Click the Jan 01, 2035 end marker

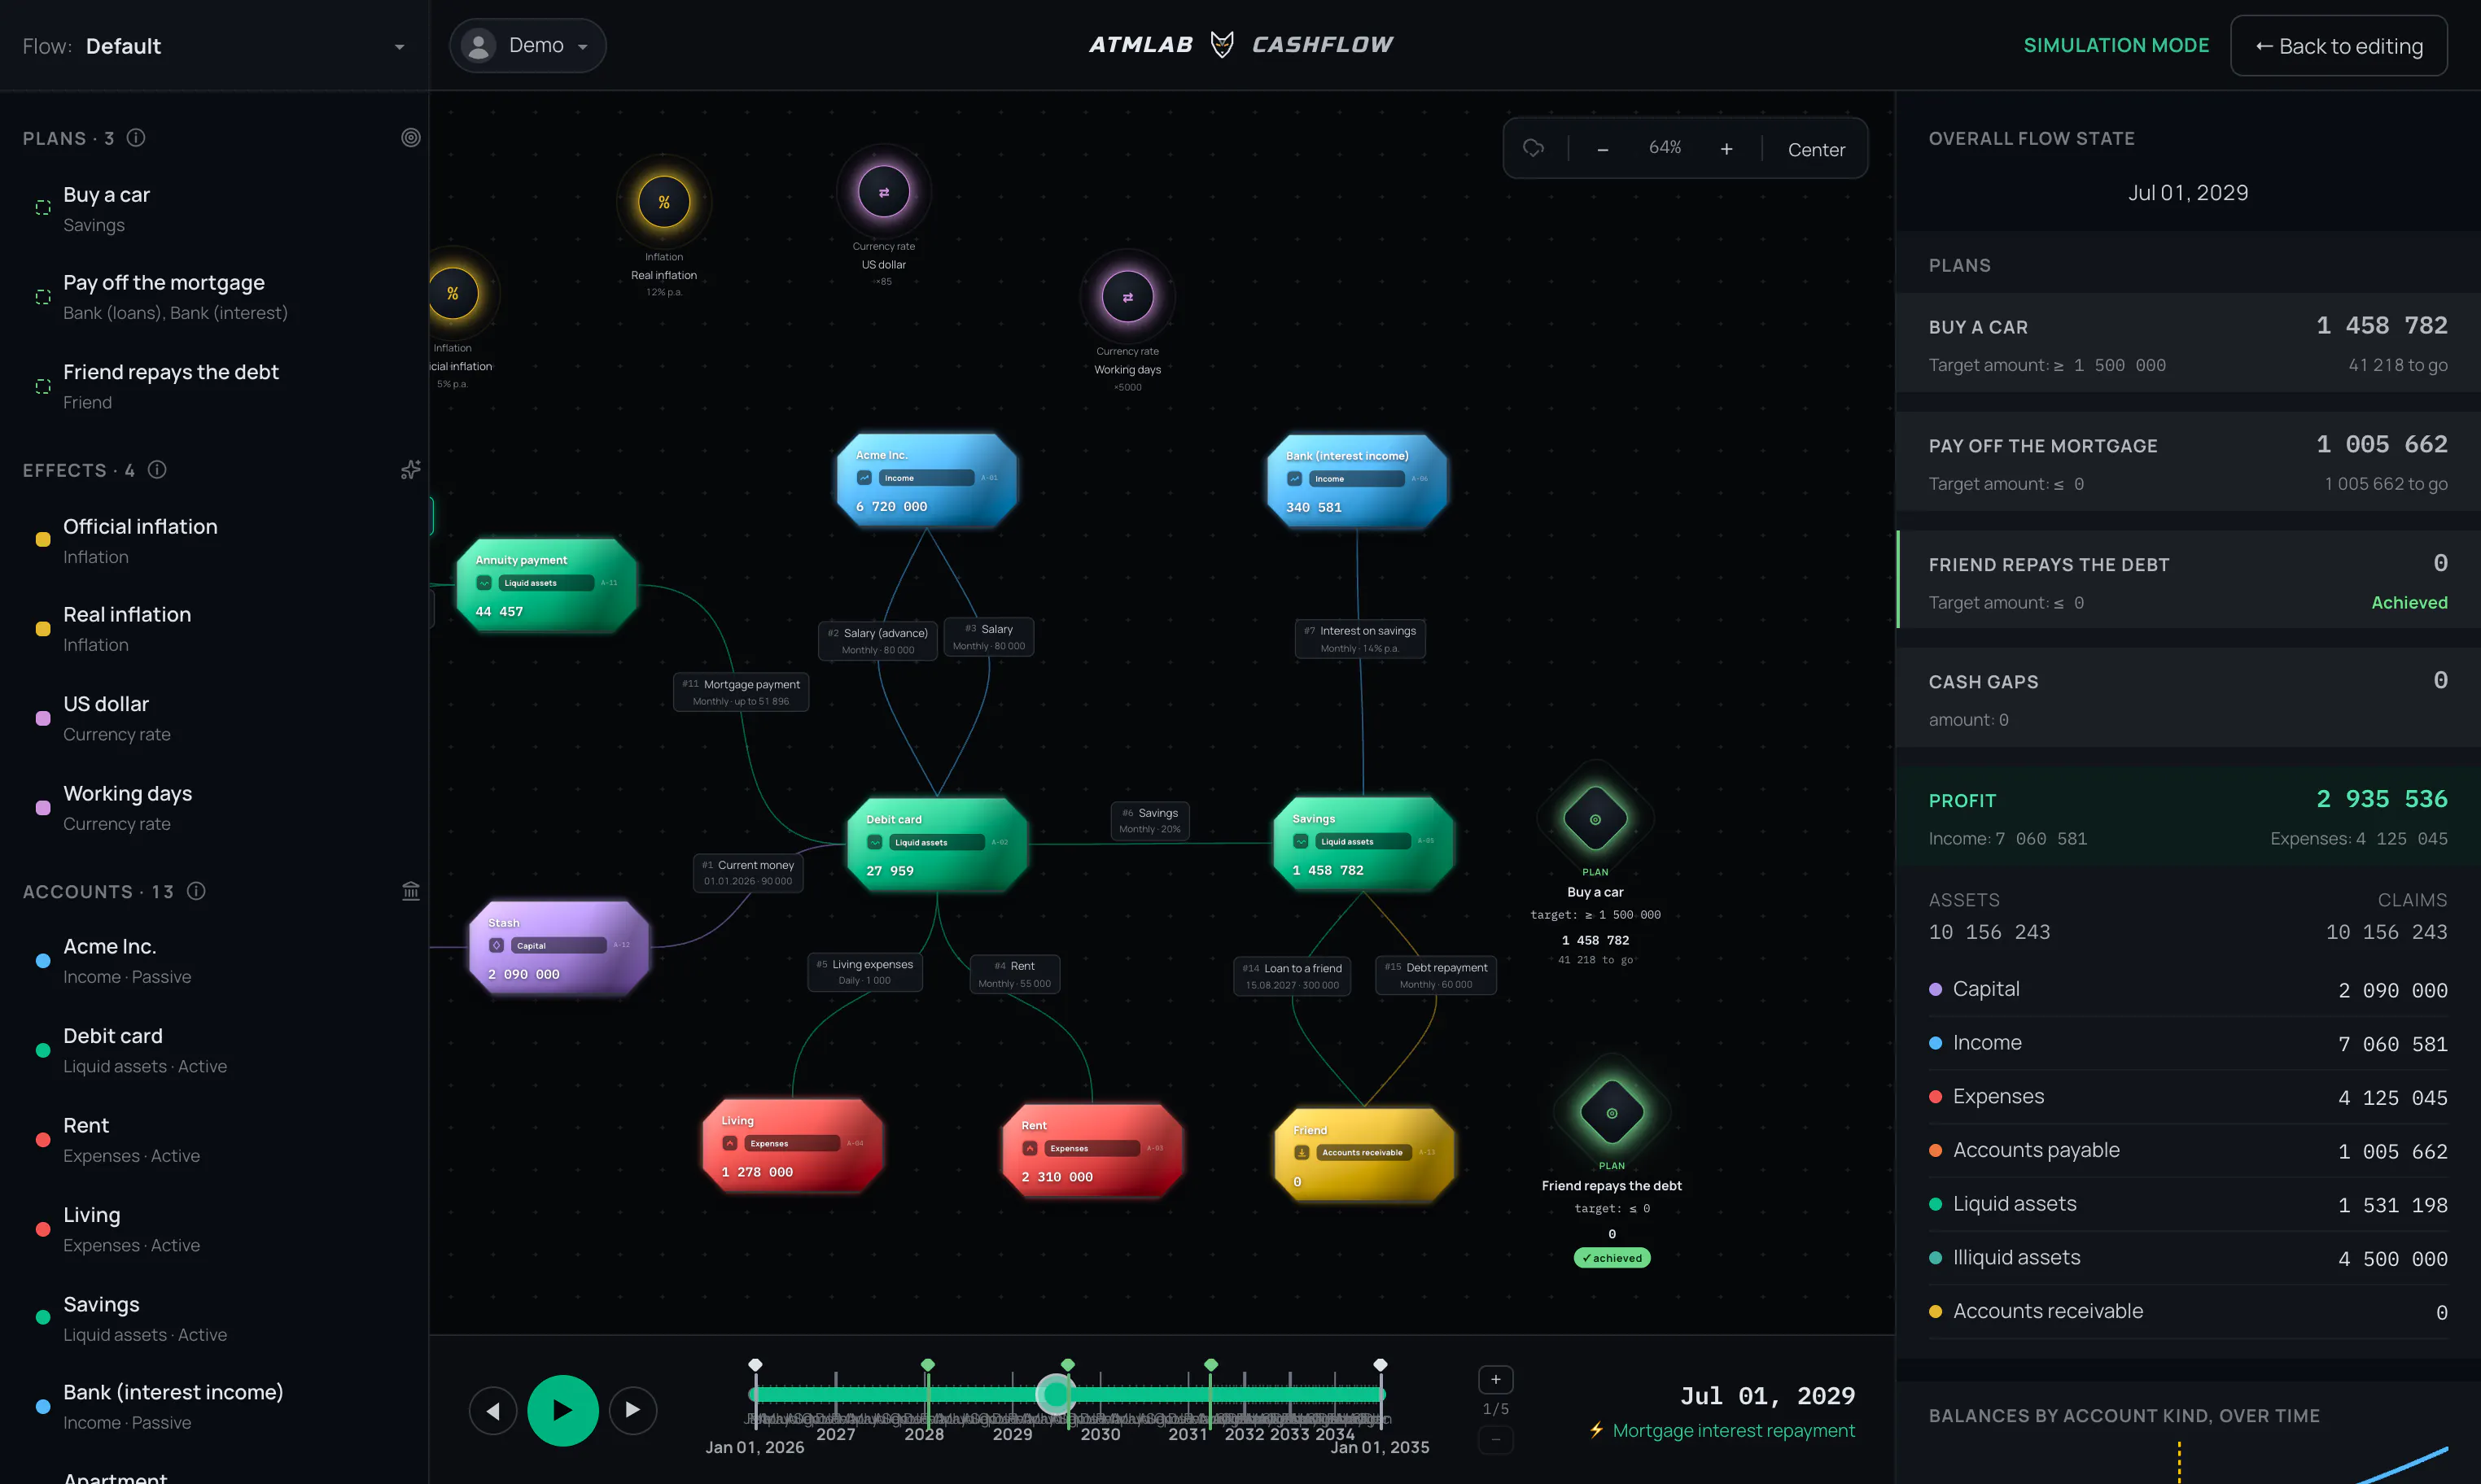coord(1380,1365)
